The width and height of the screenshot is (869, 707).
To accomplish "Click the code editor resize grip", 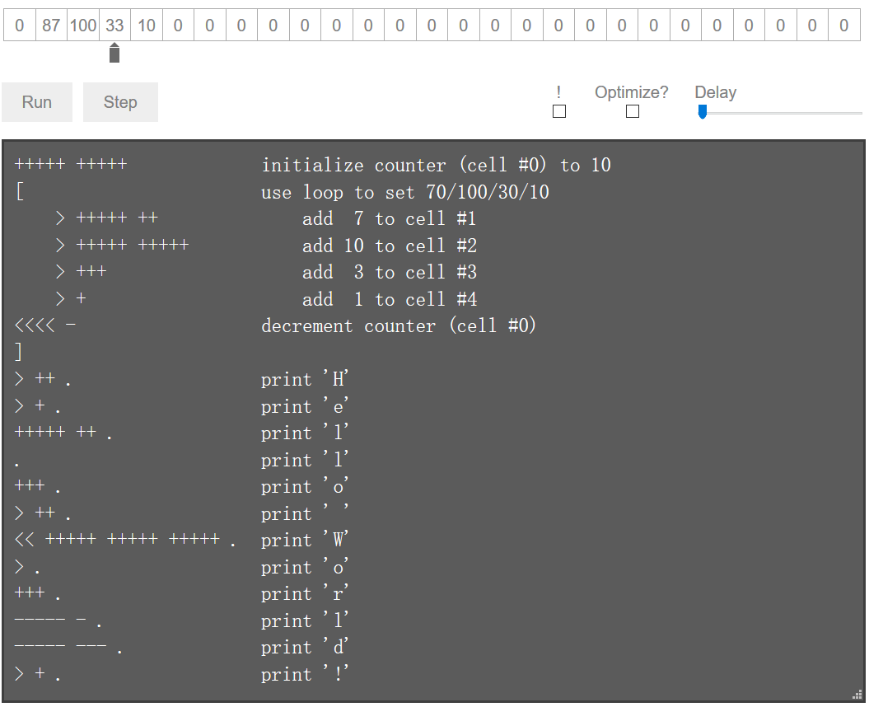I will coord(857,694).
